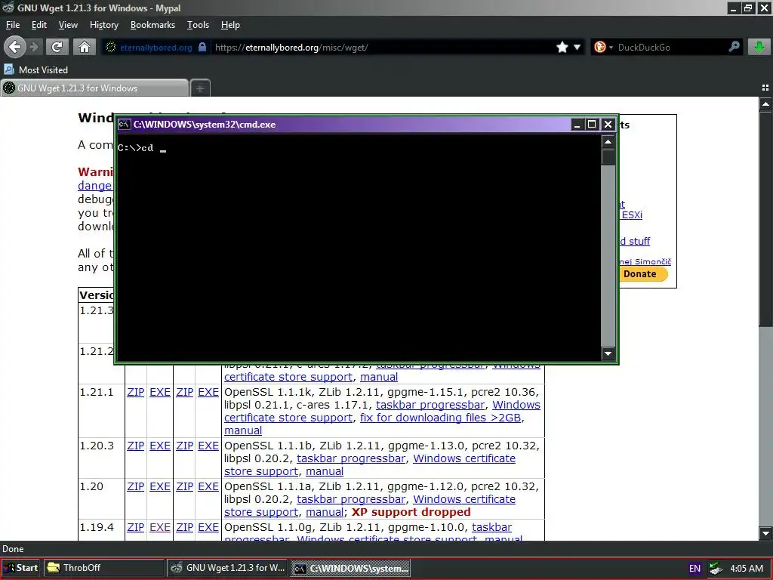The image size is (773, 580).
Task: Click the tab groups grid icon
Action: (765, 88)
